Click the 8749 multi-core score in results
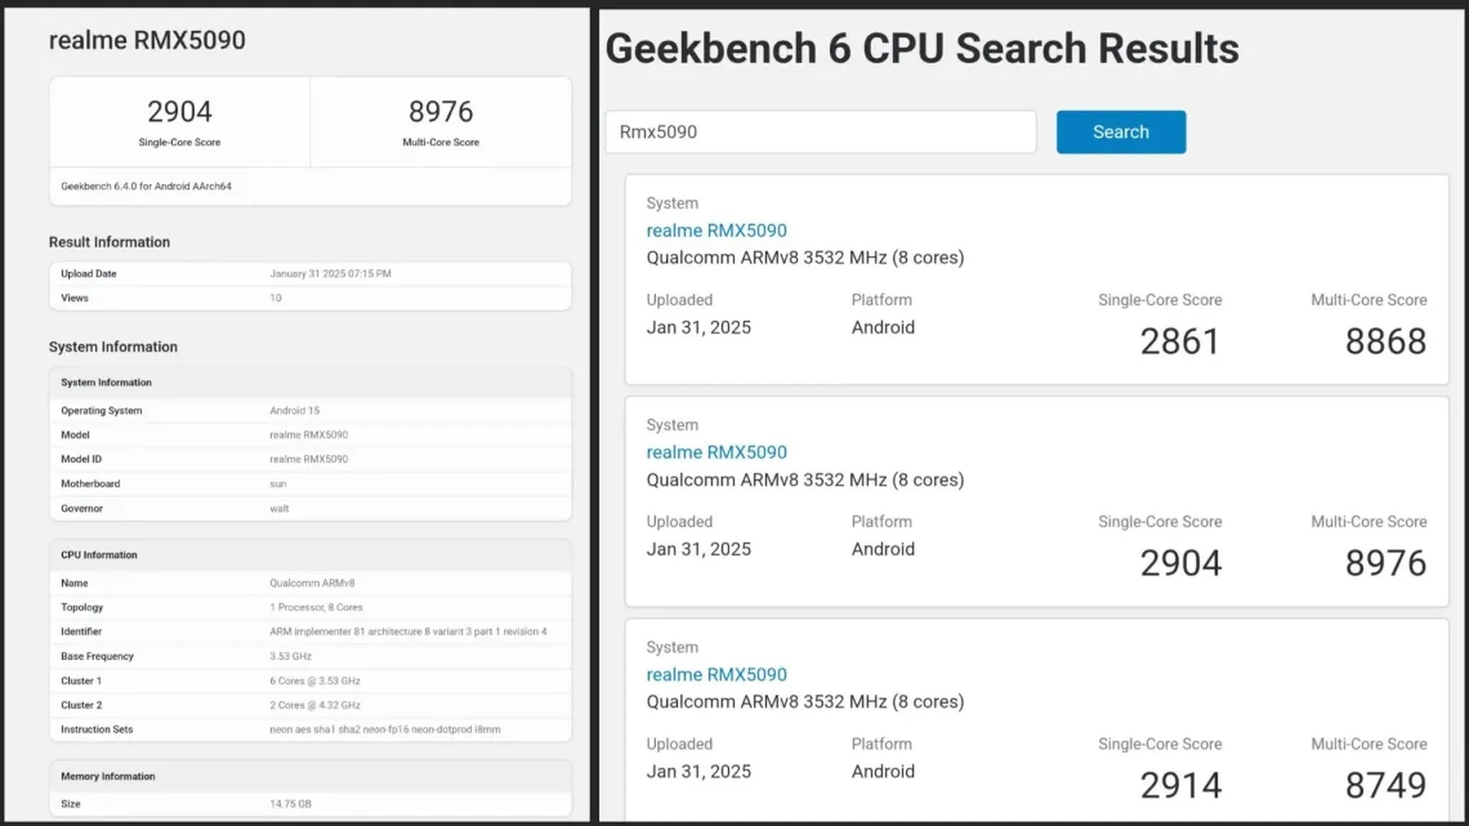This screenshot has height=826, width=1469. tap(1385, 785)
